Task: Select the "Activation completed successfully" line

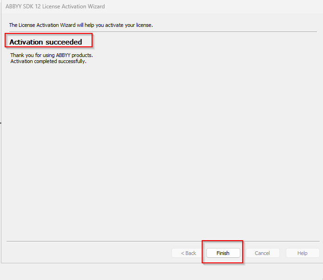Action: point(48,61)
